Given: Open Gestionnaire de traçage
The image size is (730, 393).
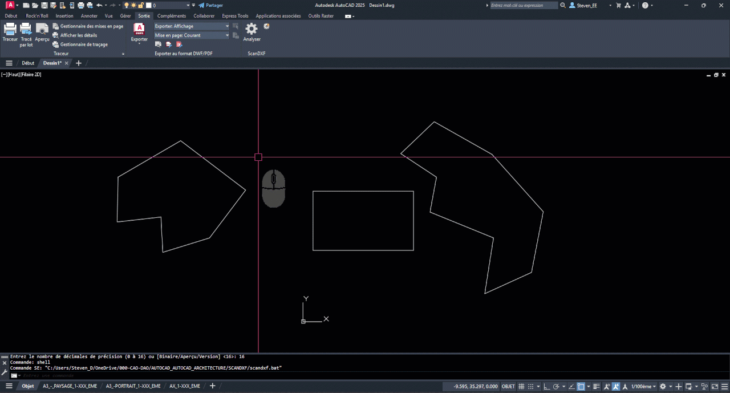Looking at the screenshot, I should [x=80, y=44].
